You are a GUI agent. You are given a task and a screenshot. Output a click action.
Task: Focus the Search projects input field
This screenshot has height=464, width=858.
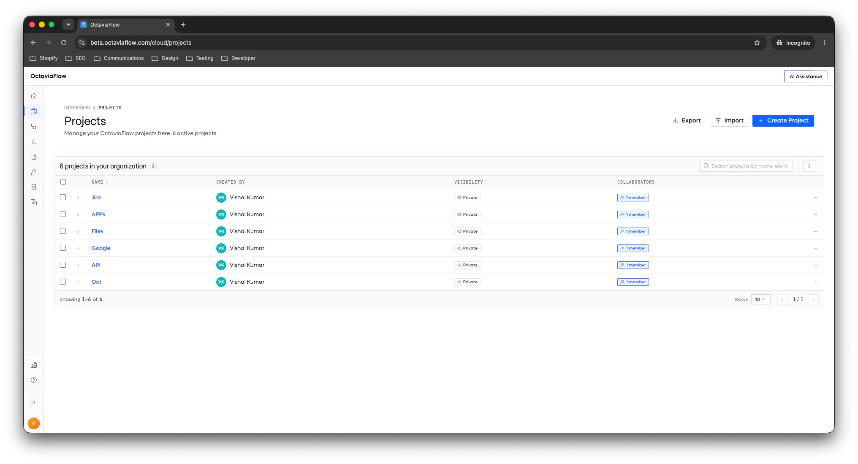(746, 166)
